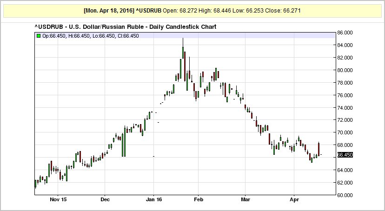Screen dimensions: 385x211
Task: Click the tallest green candlestick peaking near 84
Action: (183, 53)
